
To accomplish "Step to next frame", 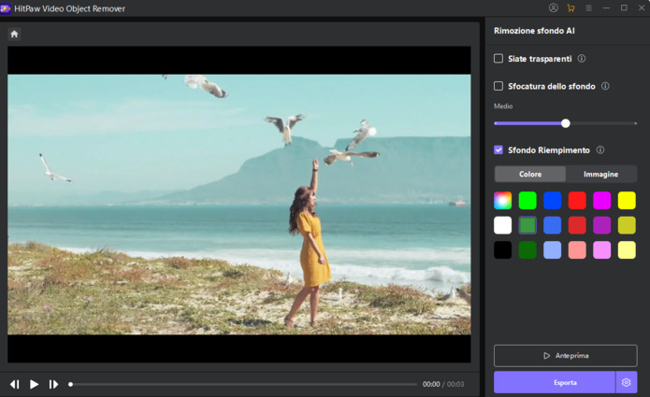I will [53, 384].
